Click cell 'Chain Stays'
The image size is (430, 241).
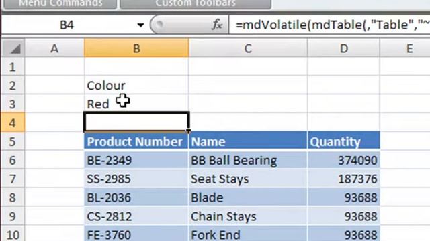(x=248, y=216)
